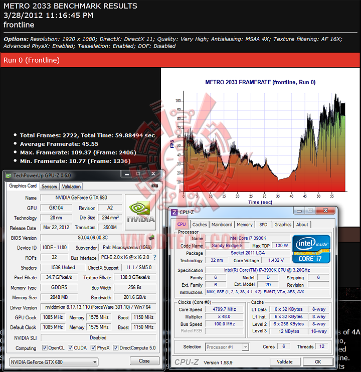The height and width of the screenshot is (372, 361).
Task: Switch to the Validation tab in GPU-Z
Action: click(71, 187)
